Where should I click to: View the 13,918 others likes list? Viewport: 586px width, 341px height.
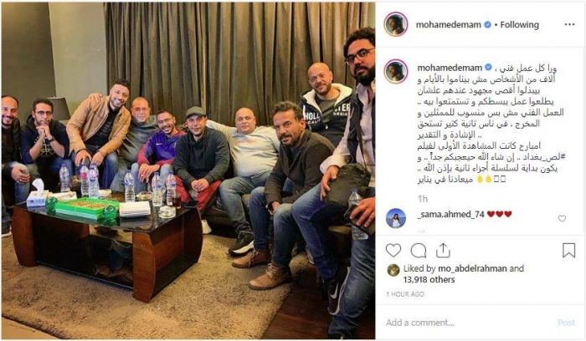tap(429, 279)
